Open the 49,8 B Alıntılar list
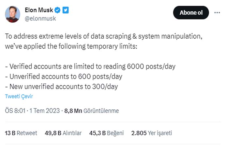This screenshot has width=225, height=146. 63,133
